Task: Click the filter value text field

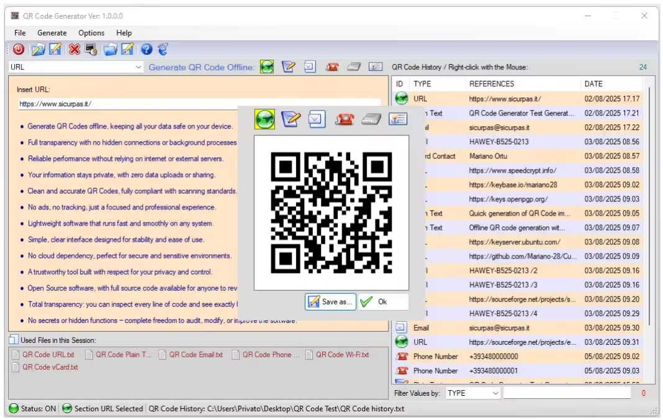Action: pos(567,393)
